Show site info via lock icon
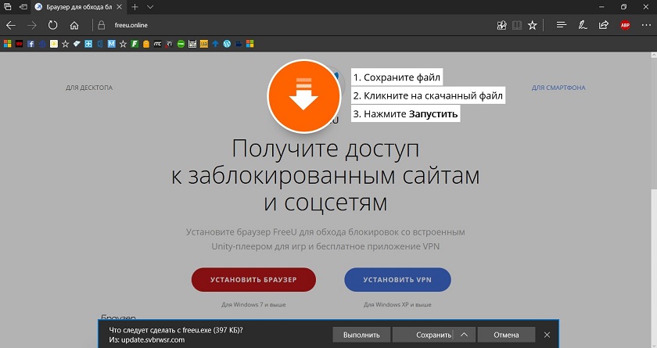Screen dimensions: 657x348 (x=101, y=25)
